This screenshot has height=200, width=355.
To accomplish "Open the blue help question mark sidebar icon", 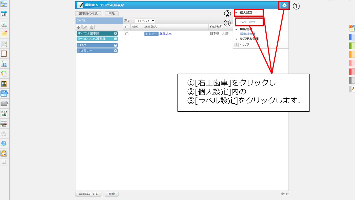I will coord(4,144).
